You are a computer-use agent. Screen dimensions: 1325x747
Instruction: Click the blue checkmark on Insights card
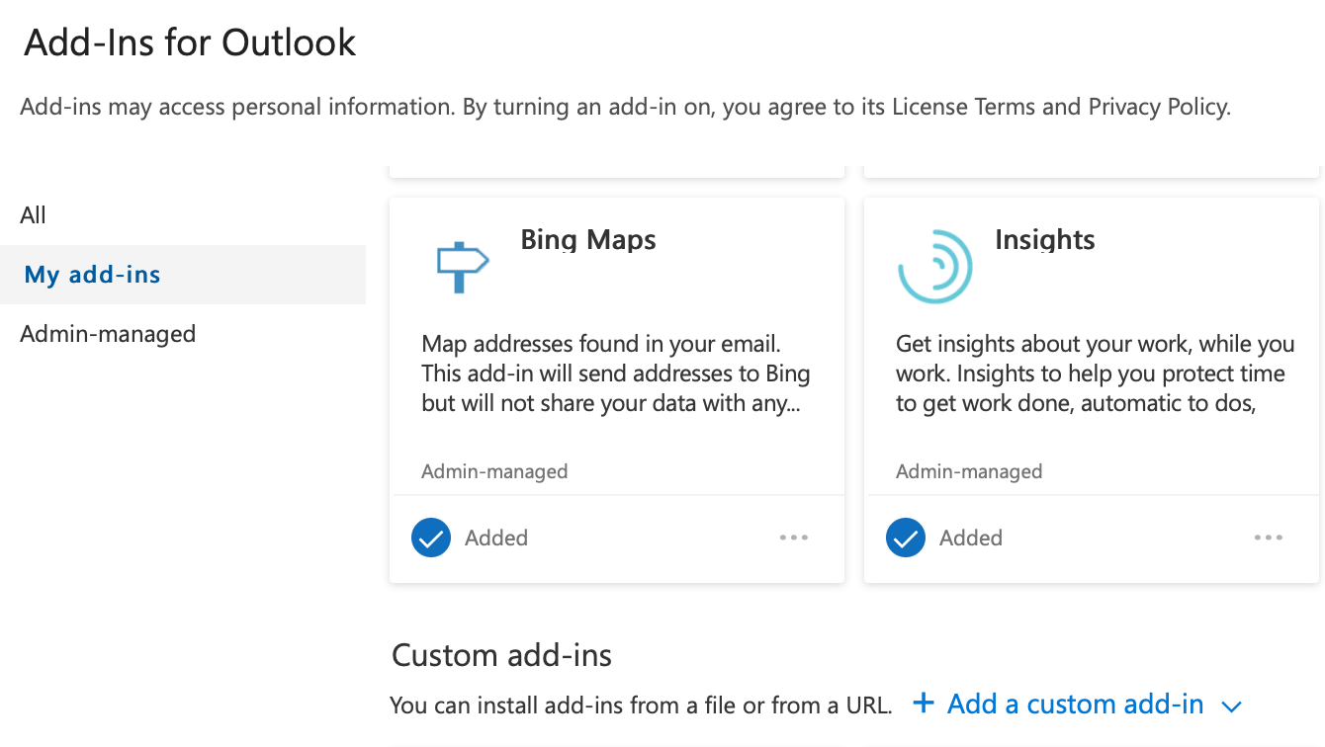tap(905, 538)
